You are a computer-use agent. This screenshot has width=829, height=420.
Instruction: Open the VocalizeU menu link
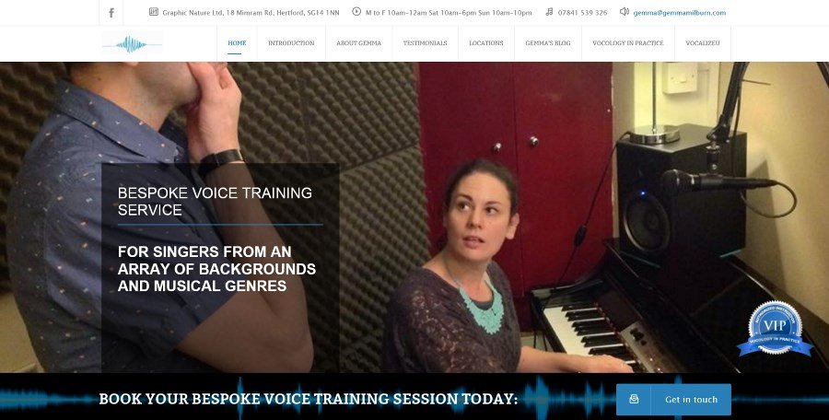click(703, 43)
